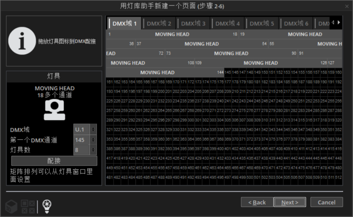Click the light bulb shutter icon

point(47,206)
